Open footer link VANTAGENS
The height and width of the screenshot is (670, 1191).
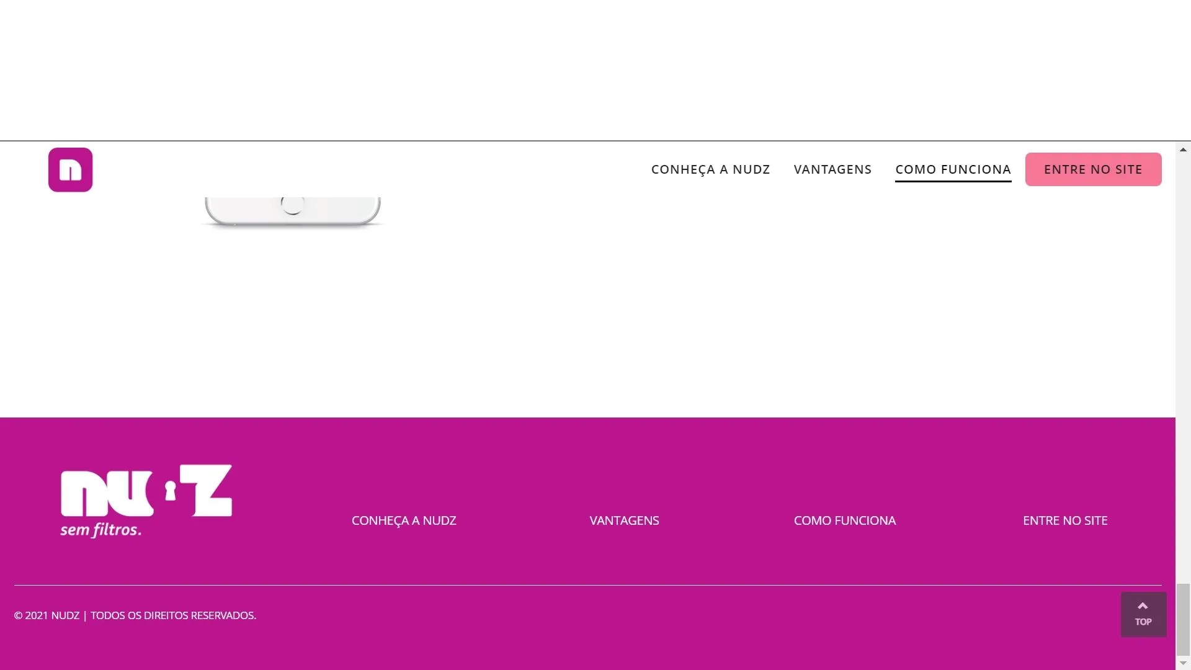(624, 520)
